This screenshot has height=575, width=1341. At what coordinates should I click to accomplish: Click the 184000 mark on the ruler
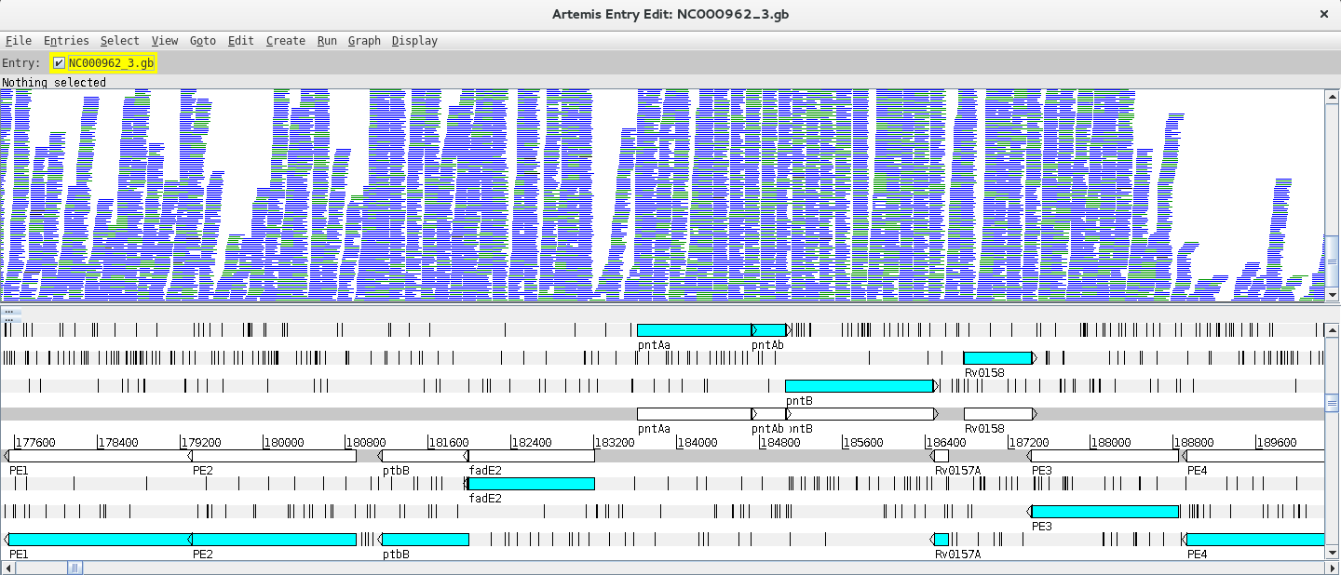(697, 443)
